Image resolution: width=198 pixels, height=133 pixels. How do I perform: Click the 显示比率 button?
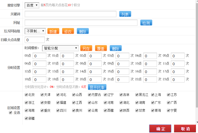[x=97, y=87]
